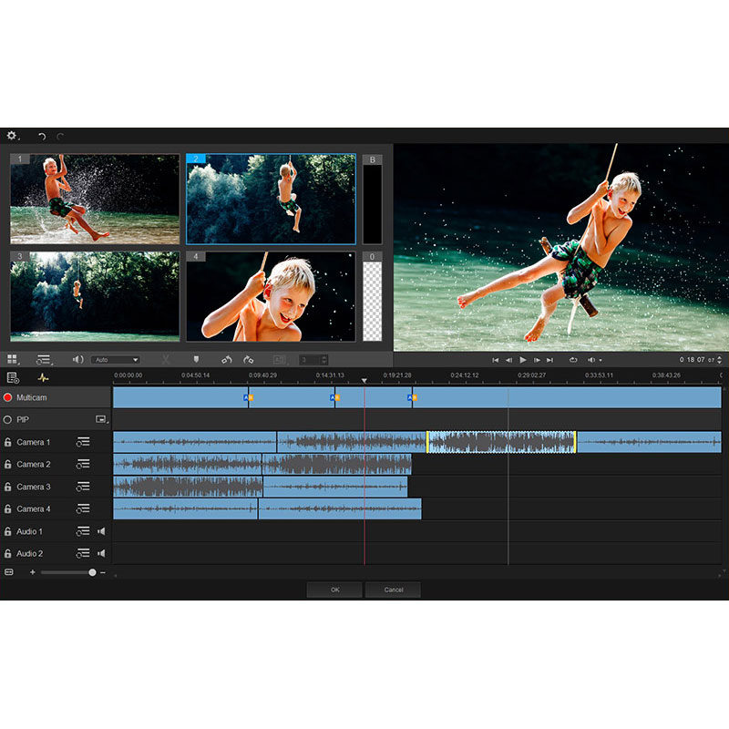
Task: Click the settings gear icon at top-left
Action: pos(12,134)
